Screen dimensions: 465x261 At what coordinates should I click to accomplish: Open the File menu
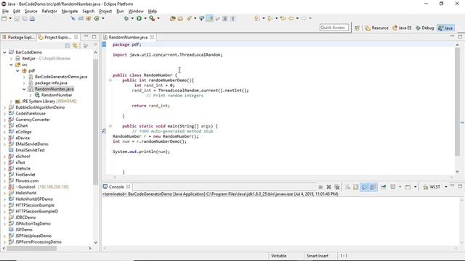coord(5,12)
